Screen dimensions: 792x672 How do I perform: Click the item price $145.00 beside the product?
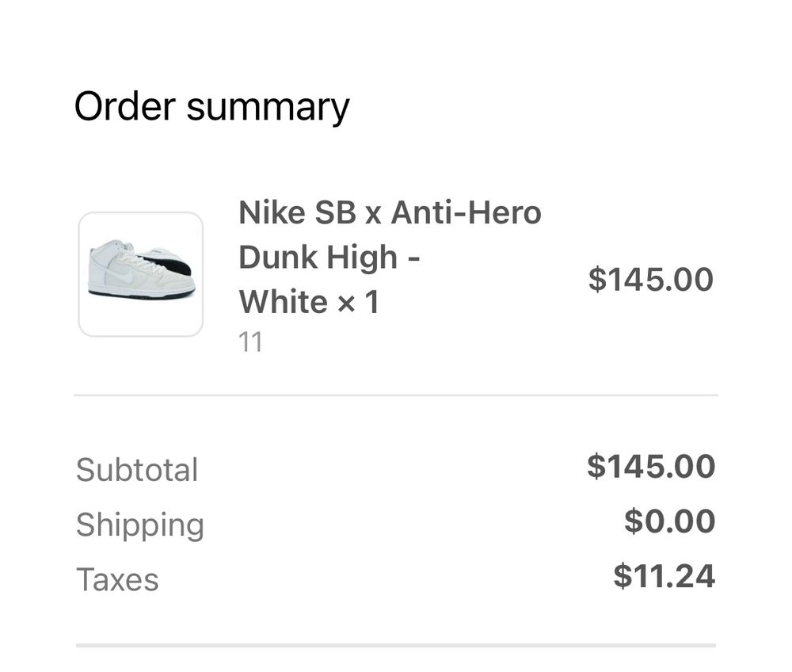tap(650, 280)
